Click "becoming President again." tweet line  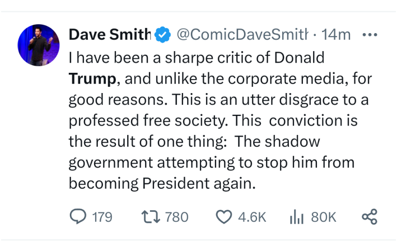162,183
